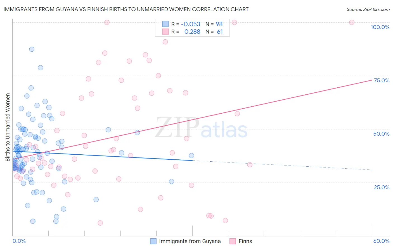This screenshot has width=393, height=249.
Task: Click the blue Immigrants from Guyana legend swatch
Action: pos(153,241)
